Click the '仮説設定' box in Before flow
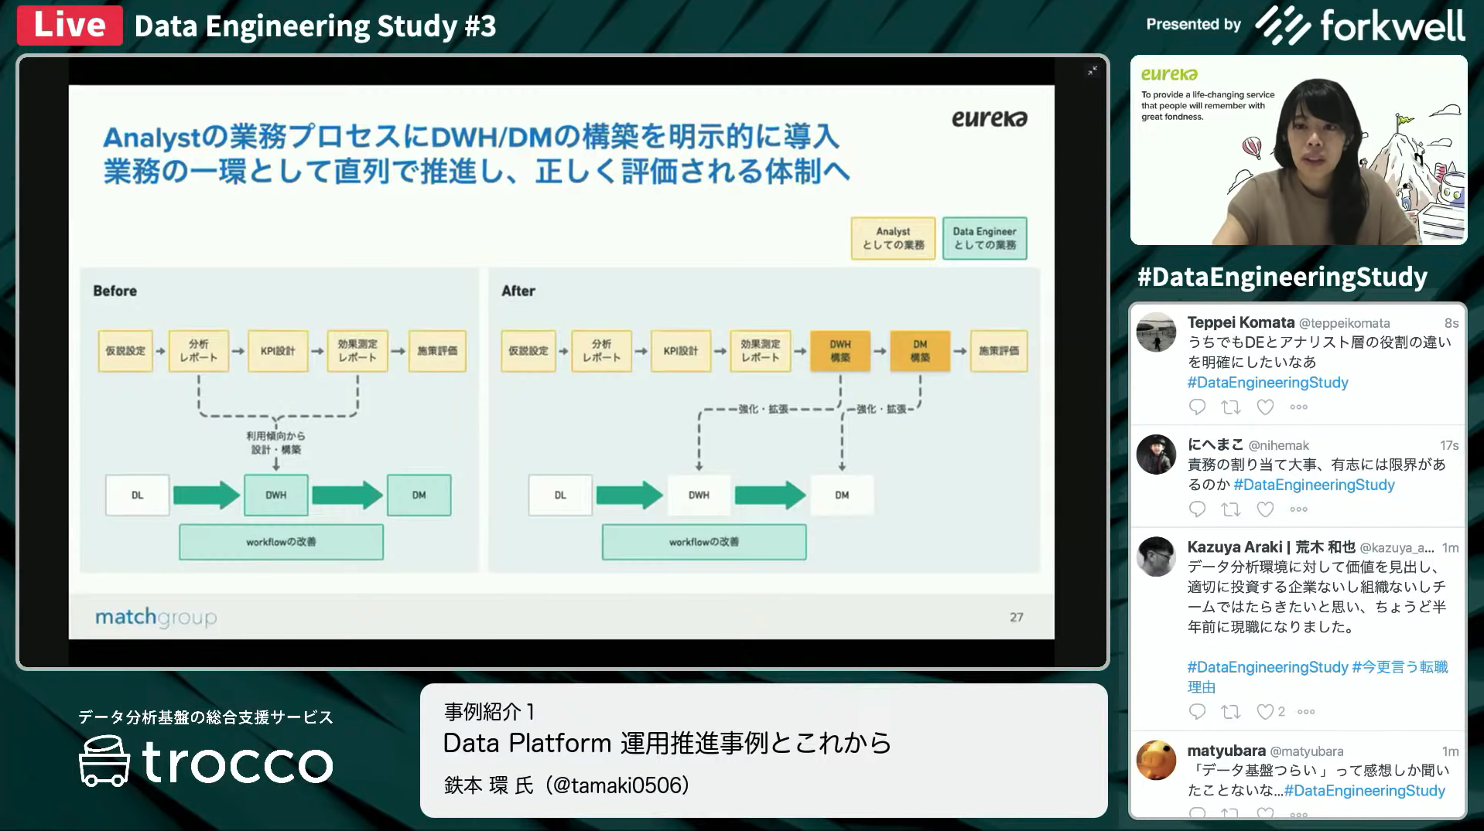Screen dimensions: 1484x831 tap(125, 351)
